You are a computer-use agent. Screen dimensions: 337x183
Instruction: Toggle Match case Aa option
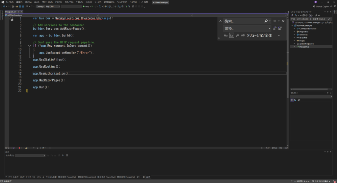click(x=226, y=35)
